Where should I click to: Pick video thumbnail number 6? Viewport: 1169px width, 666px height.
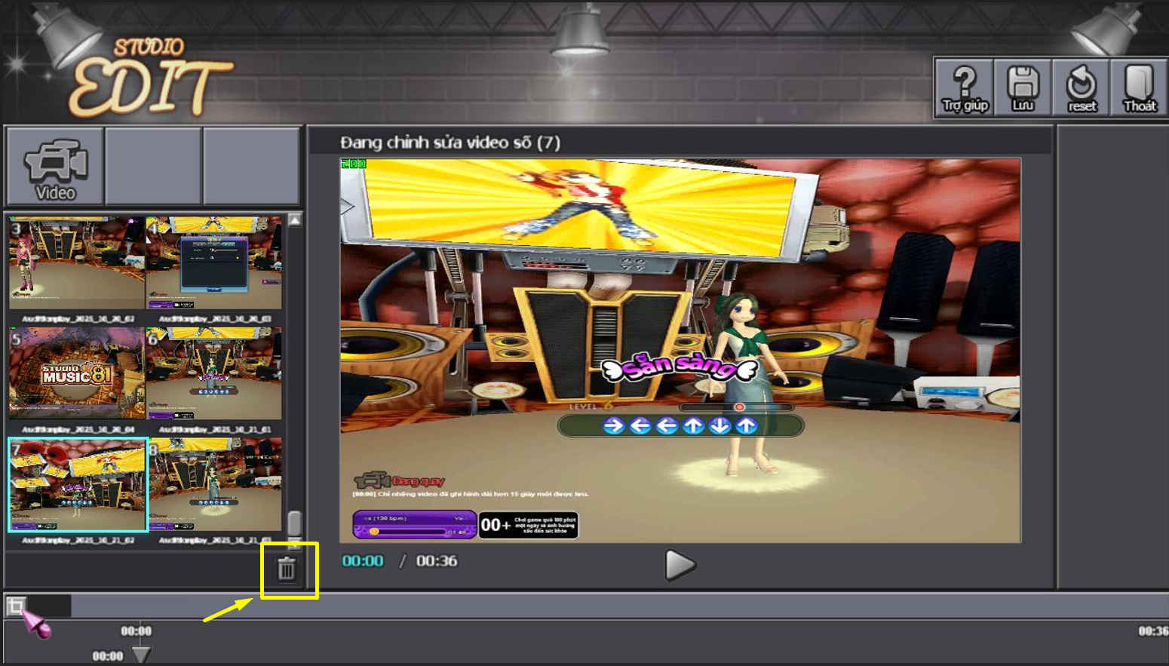click(x=214, y=373)
